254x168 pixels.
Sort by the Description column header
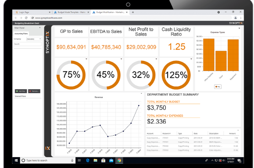click(214, 133)
